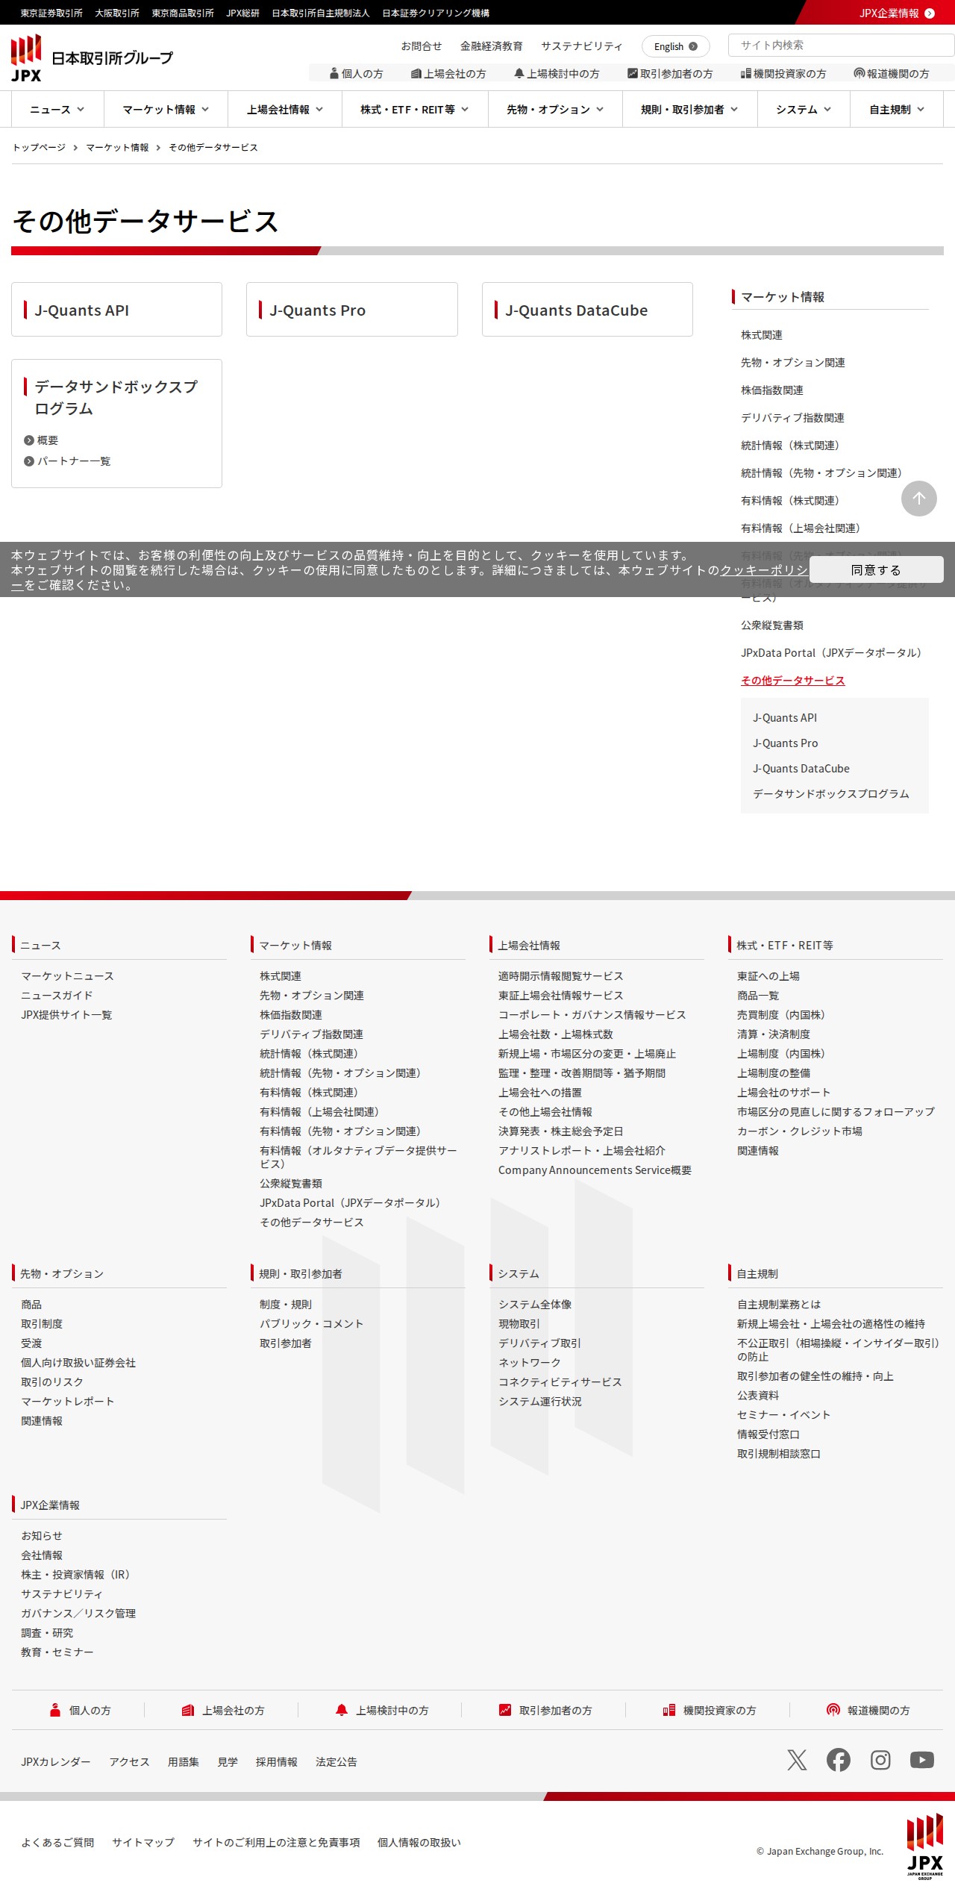The height and width of the screenshot is (1889, 955).
Task: Open the Facebook social icon
Action: [839, 1760]
